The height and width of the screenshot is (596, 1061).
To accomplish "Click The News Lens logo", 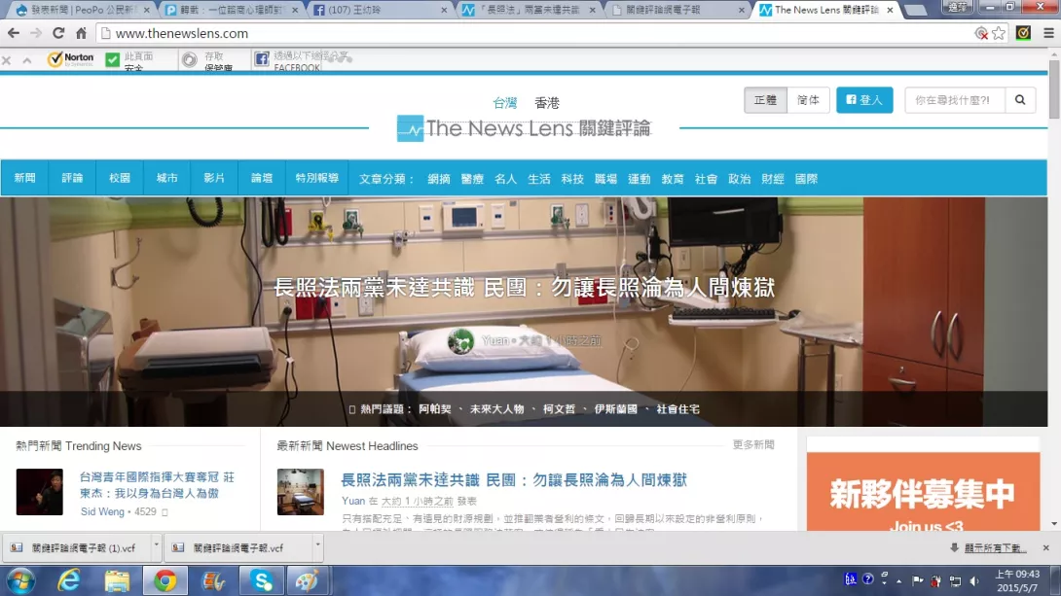I will [x=524, y=128].
